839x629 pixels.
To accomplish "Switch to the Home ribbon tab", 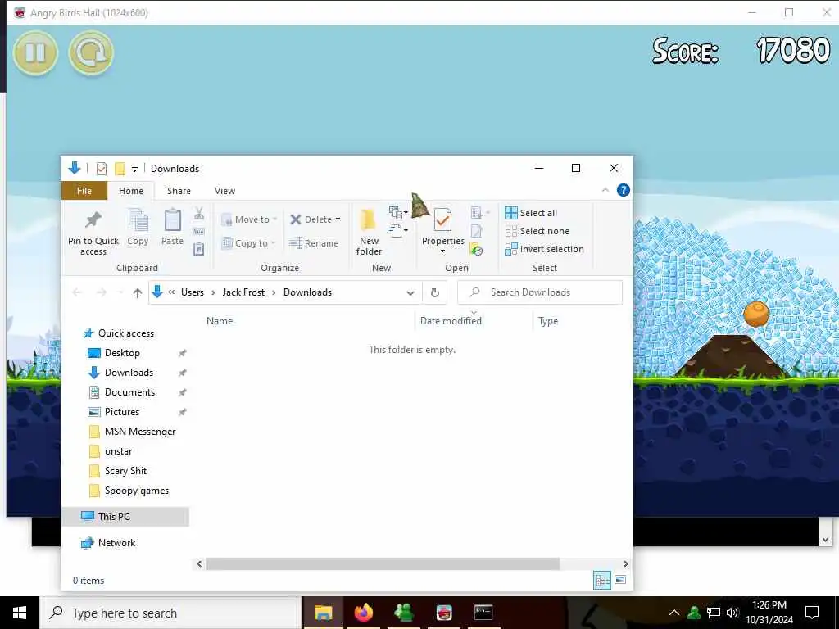I will 131,191.
